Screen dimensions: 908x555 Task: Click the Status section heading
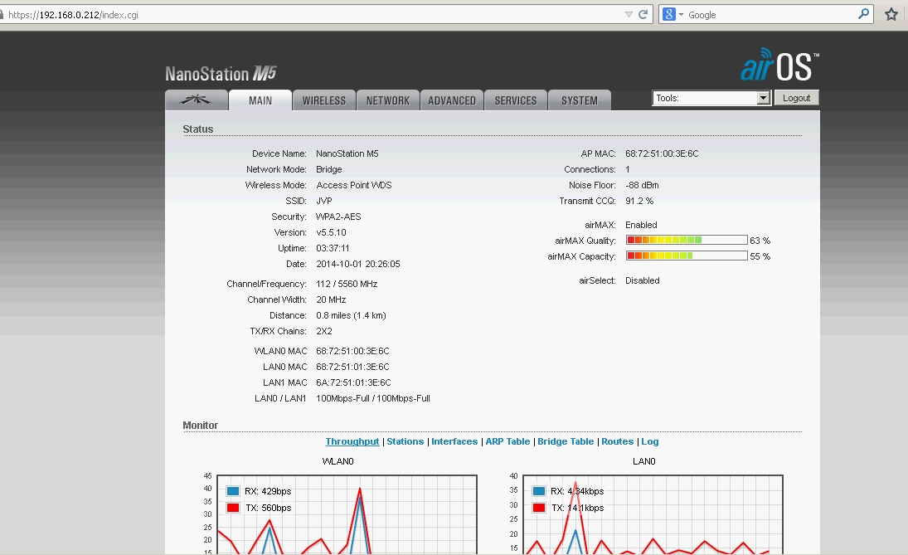pos(198,129)
